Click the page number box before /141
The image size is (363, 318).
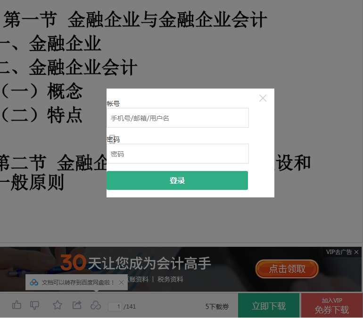(115, 307)
